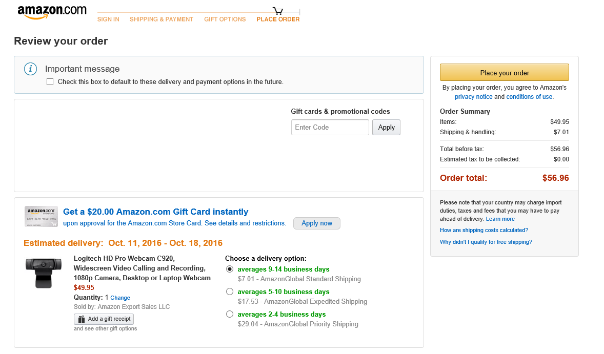Select AmazonGlobal Priority Shipping option

(230, 315)
